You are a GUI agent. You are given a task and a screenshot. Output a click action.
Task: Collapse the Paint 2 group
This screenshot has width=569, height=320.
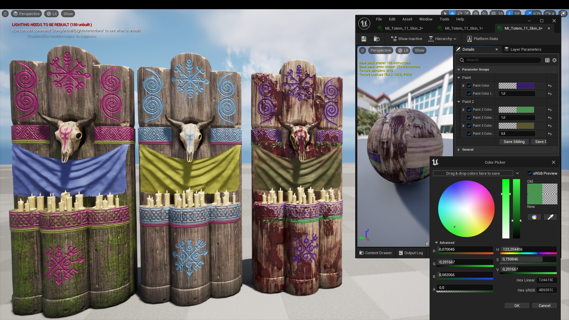tap(459, 102)
